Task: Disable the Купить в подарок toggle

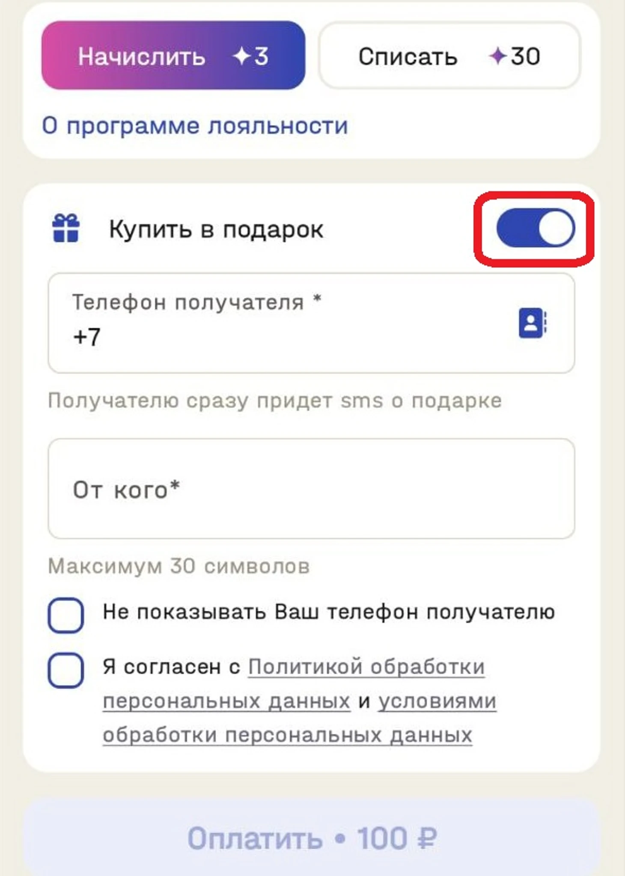Action: coord(535,228)
